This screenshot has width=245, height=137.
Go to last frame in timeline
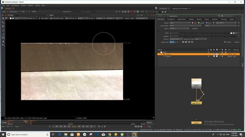91,127
